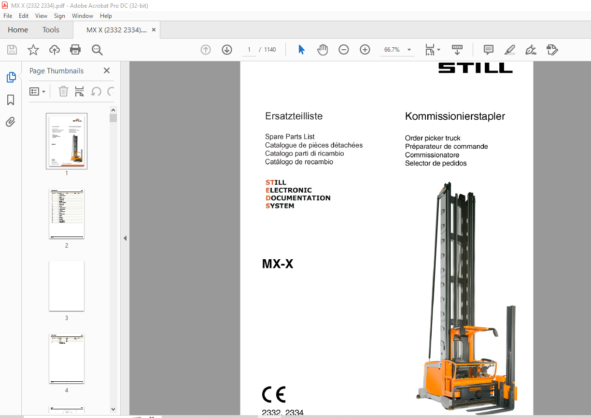Viewport: 591px width, 418px height.
Task: Go to next page arrow
Action: (x=227, y=50)
